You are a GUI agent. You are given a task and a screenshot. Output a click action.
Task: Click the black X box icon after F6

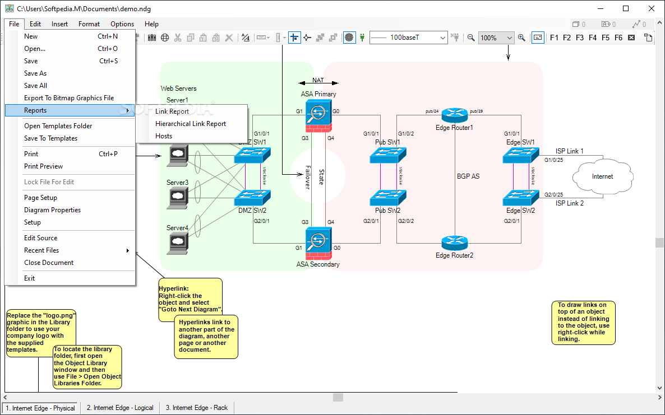point(631,38)
